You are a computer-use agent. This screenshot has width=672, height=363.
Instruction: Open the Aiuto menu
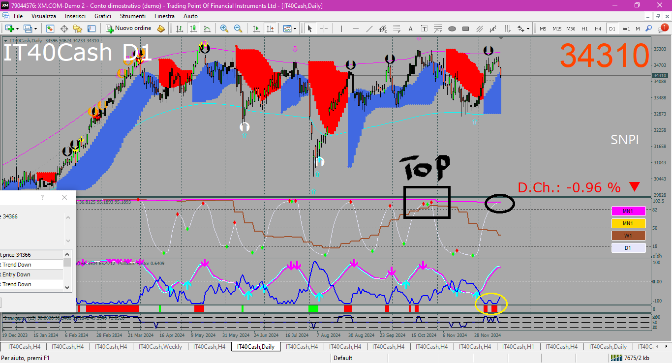[190, 16]
